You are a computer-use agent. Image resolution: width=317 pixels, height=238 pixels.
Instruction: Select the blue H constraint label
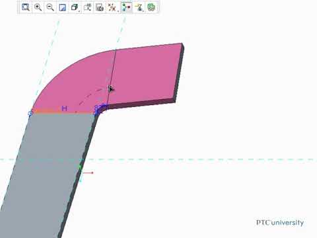(x=64, y=108)
